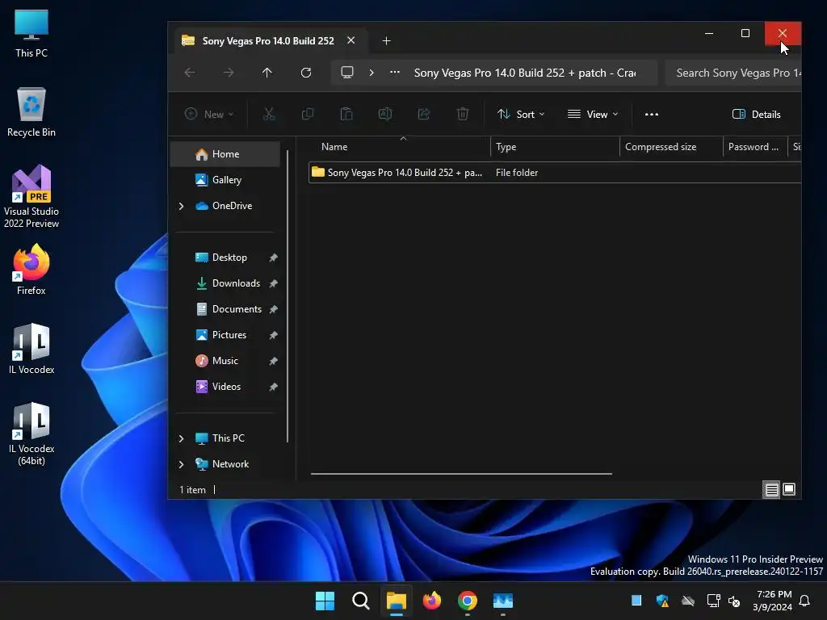The height and width of the screenshot is (620, 827).
Task: Click Firefox icon in the taskbar
Action: tap(432, 601)
